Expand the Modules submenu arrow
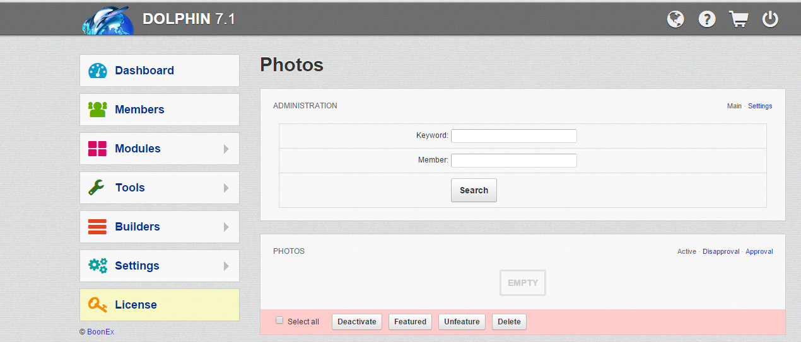This screenshot has width=801, height=342. [x=226, y=149]
